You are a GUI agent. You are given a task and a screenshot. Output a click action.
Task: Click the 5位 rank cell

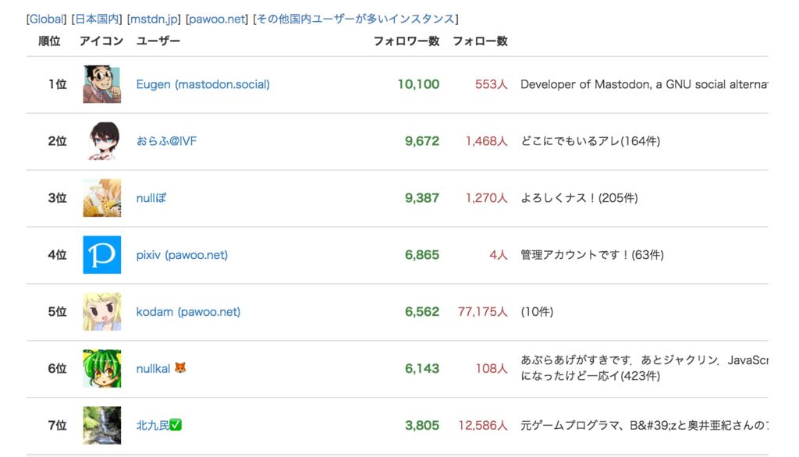pos(58,311)
